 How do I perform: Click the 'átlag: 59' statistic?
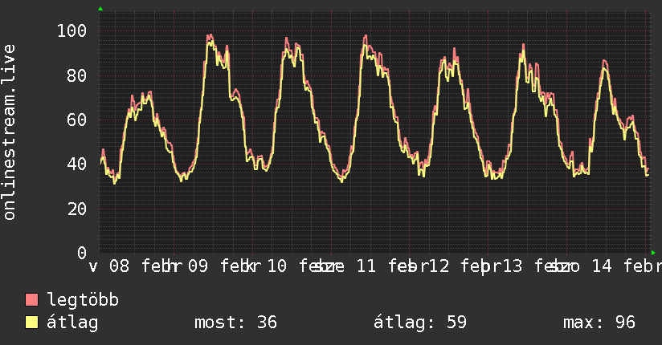(x=420, y=323)
